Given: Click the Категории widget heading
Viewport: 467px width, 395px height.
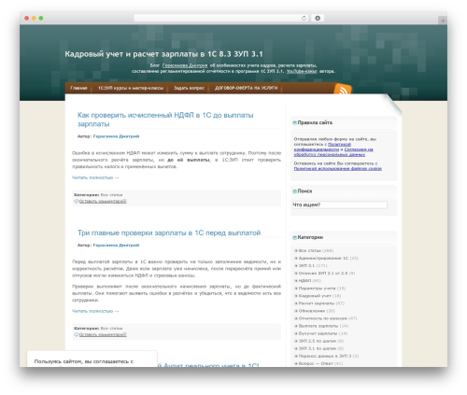Looking at the screenshot, I should [x=310, y=237].
